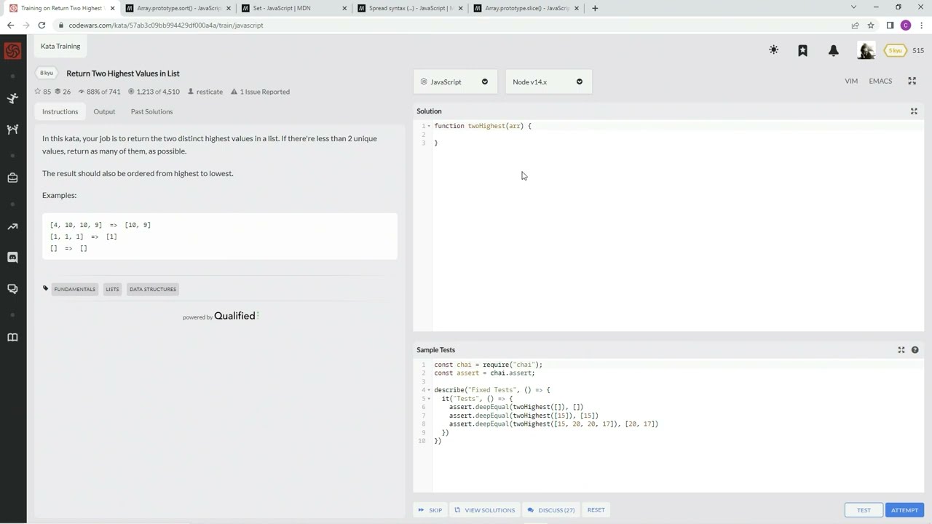932x524 pixels.
Task: Switch to Array.prototype.sort() browser tab
Action: click(x=178, y=8)
